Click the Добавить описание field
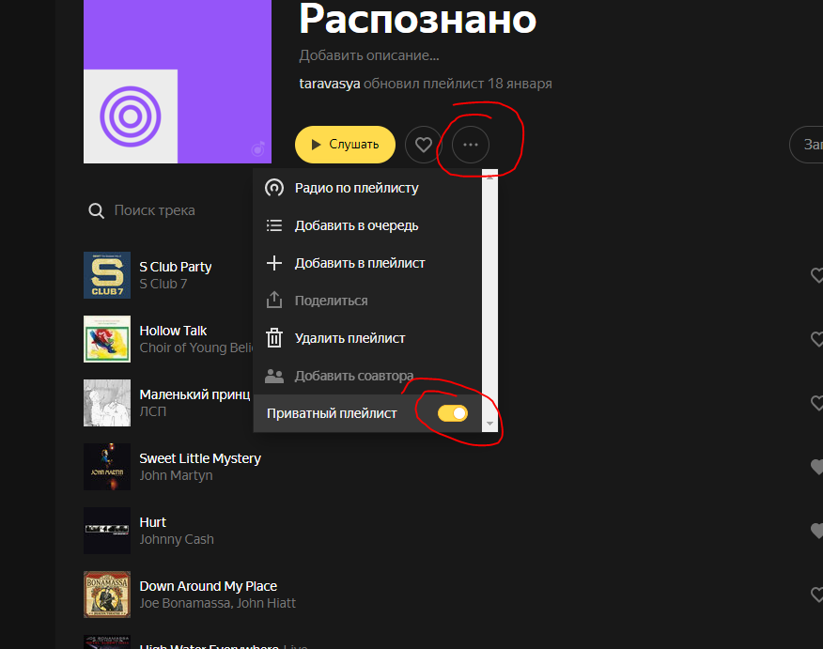The height and width of the screenshot is (649, 823). [369, 55]
